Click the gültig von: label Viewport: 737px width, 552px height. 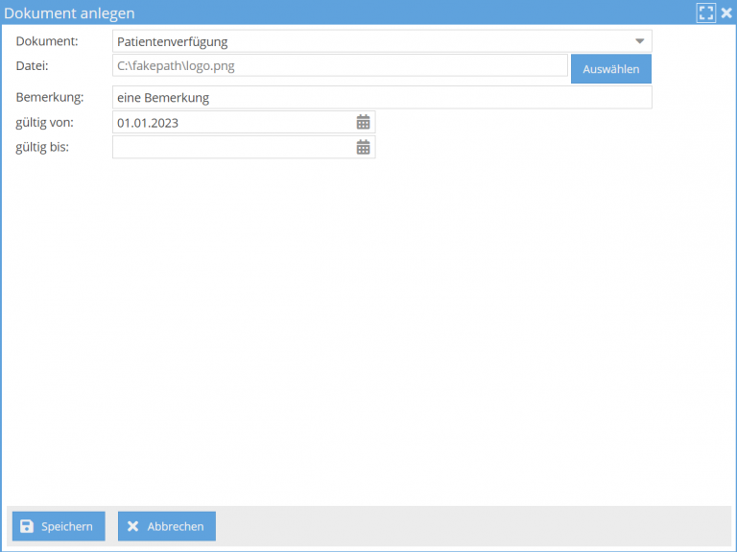tap(44, 122)
